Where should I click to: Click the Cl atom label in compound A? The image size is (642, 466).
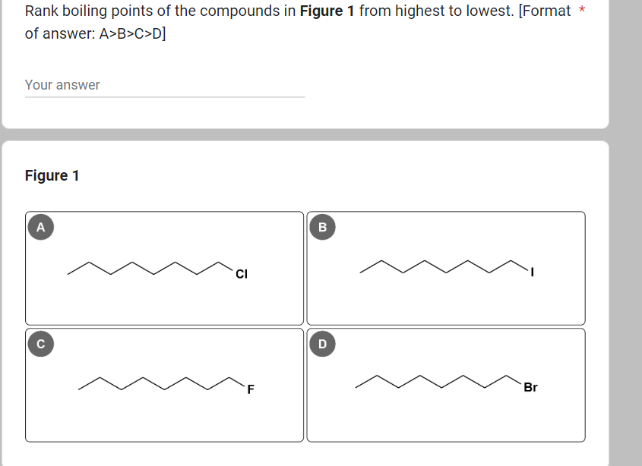coord(241,275)
